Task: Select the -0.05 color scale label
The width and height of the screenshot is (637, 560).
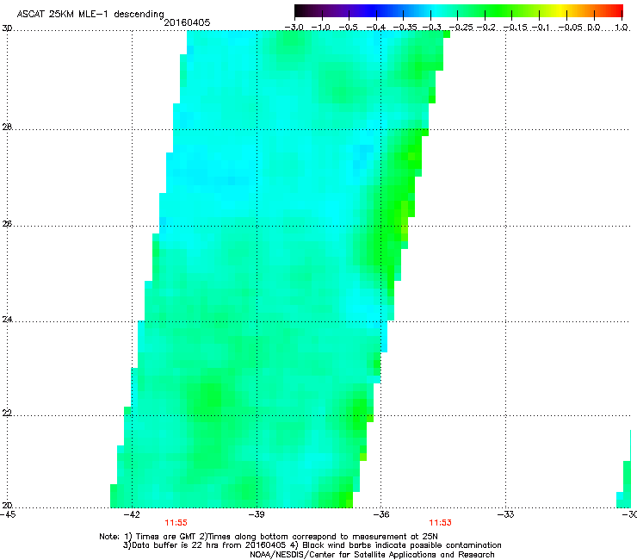Action: (571, 28)
